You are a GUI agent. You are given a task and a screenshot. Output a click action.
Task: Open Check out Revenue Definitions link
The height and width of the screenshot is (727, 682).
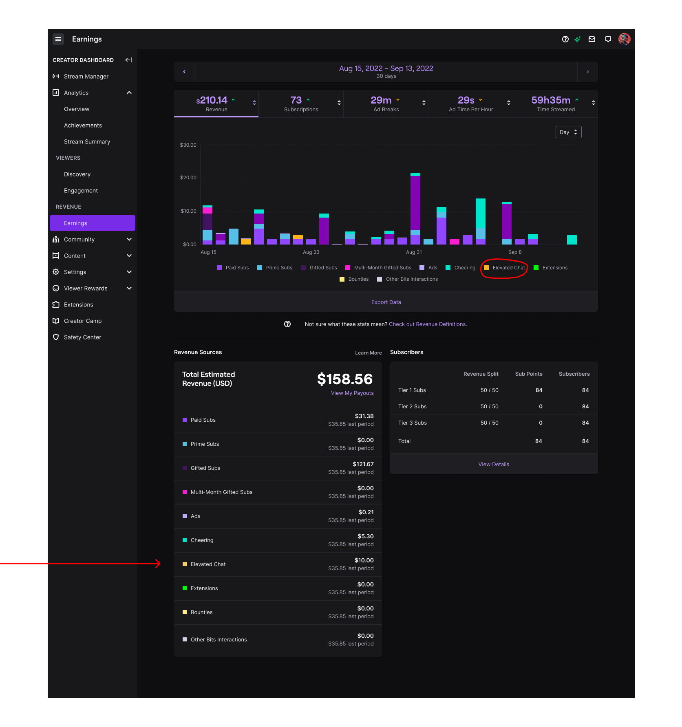pos(428,324)
